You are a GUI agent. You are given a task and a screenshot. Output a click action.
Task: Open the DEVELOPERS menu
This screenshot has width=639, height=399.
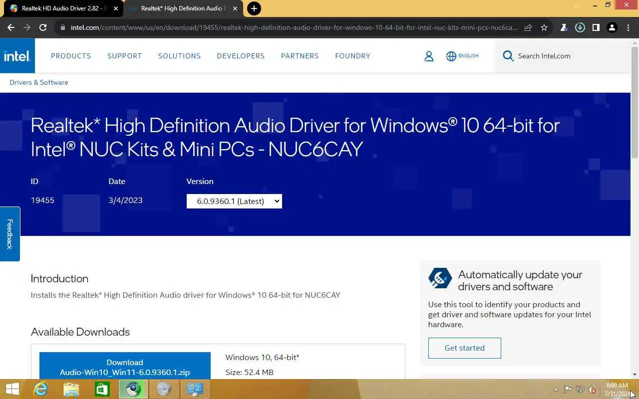pyautogui.click(x=241, y=56)
